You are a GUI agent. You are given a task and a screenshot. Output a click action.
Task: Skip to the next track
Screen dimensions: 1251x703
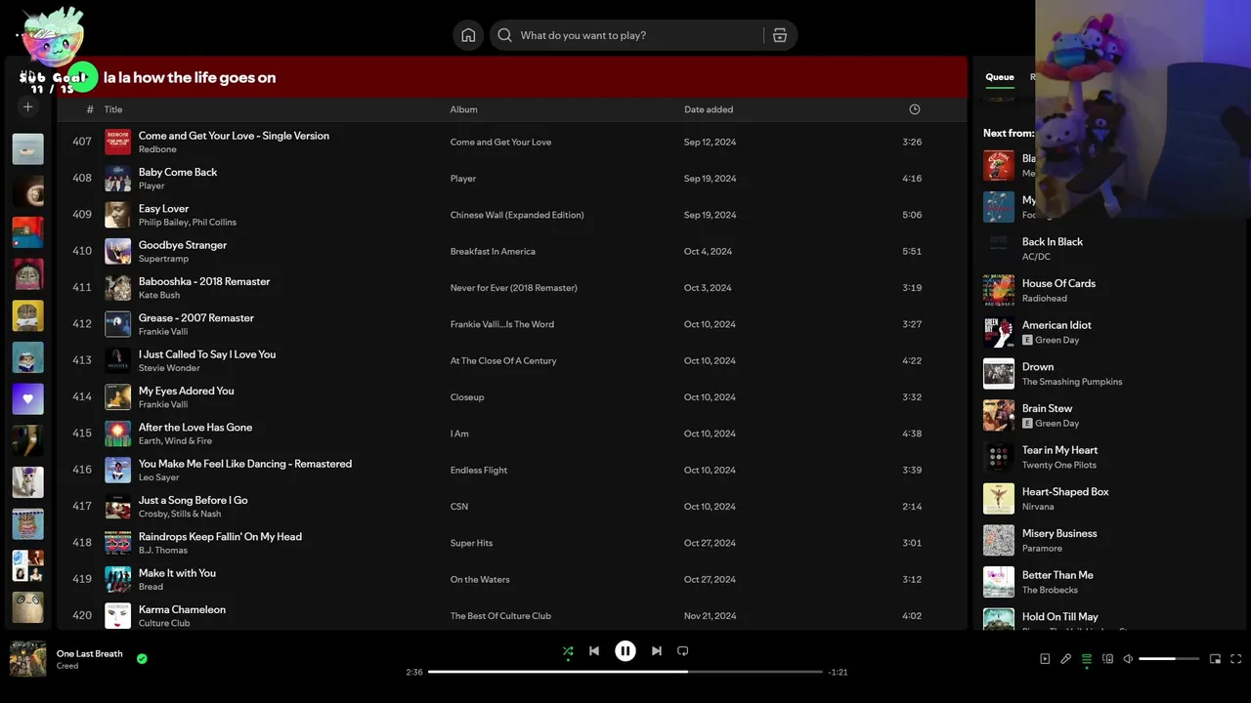(x=657, y=651)
